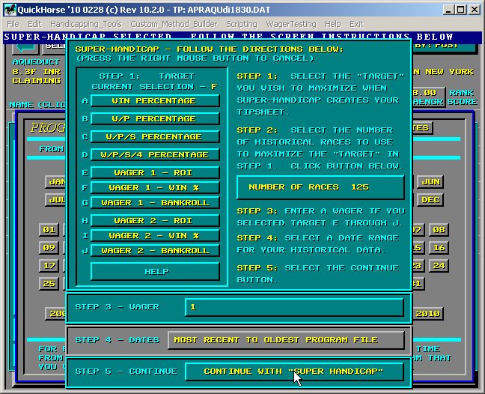The height and width of the screenshot is (394, 485).
Task: Open the Scripting menu
Action: (241, 24)
